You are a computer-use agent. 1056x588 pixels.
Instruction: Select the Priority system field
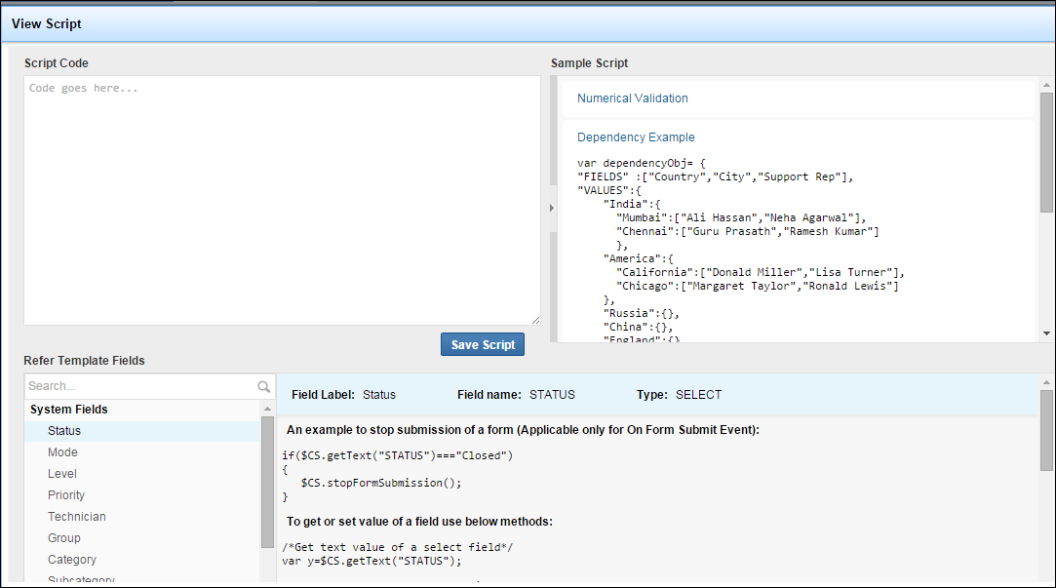(66, 495)
